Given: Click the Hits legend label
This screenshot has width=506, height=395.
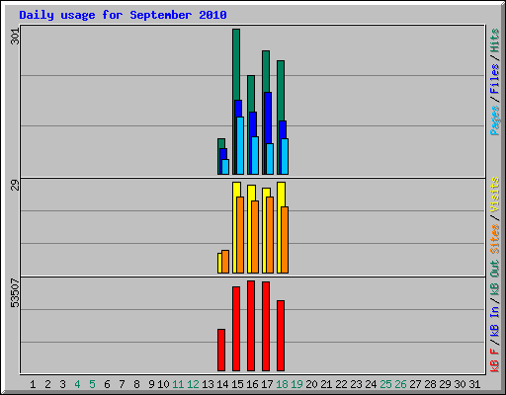Looking at the screenshot, I should point(495,40).
